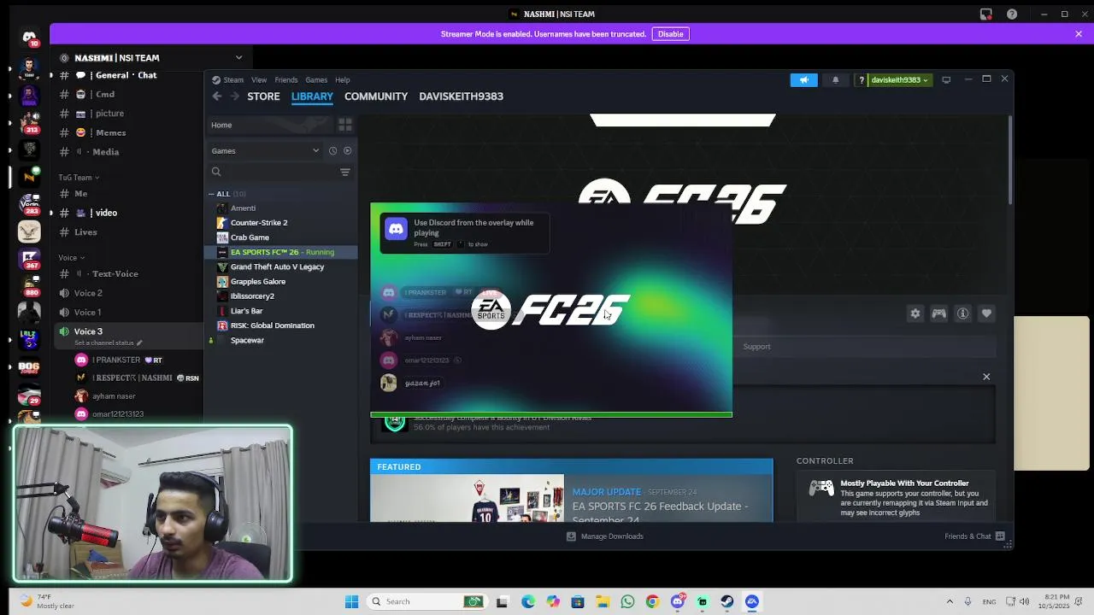
Task: Expand NASHMI | NSI TEAM server dropdown
Action: point(238,57)
